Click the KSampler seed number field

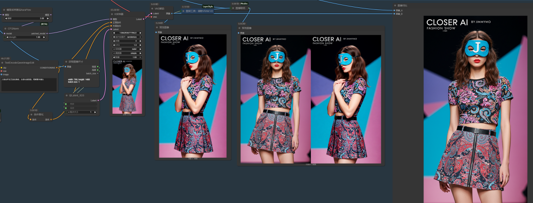[127, 33]
